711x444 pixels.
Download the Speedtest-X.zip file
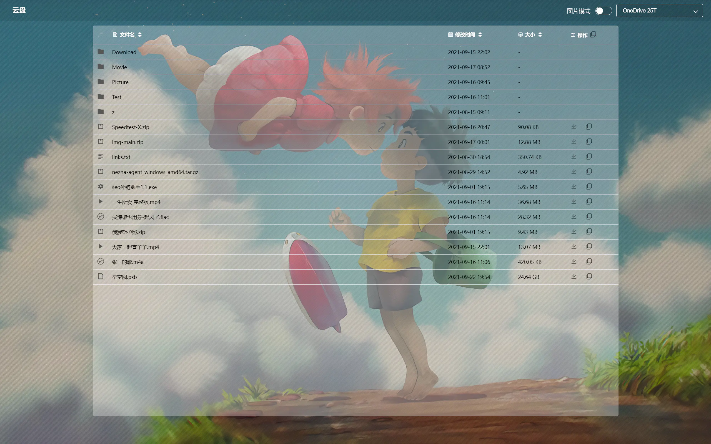click(574, 127)
